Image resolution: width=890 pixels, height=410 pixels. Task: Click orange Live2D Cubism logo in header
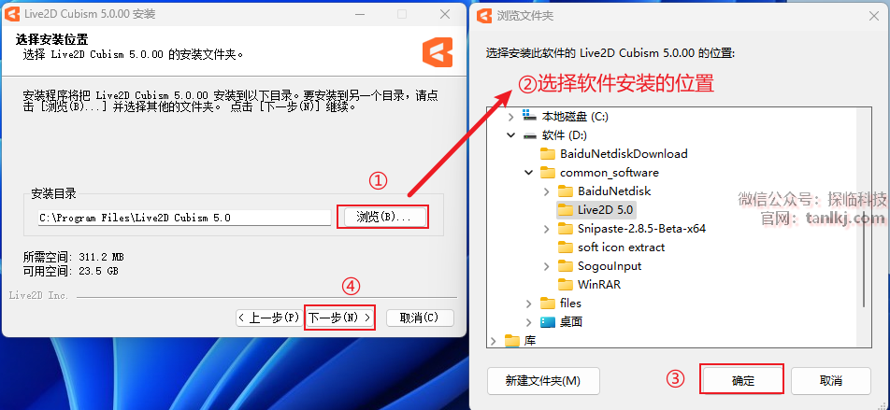[x=438, y=52]
